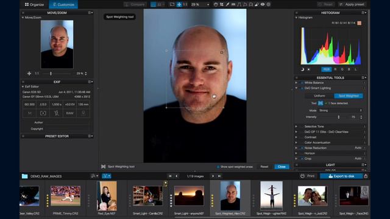Click the Print button
Viewport: 390px width, 219px height.
(308, 176)
